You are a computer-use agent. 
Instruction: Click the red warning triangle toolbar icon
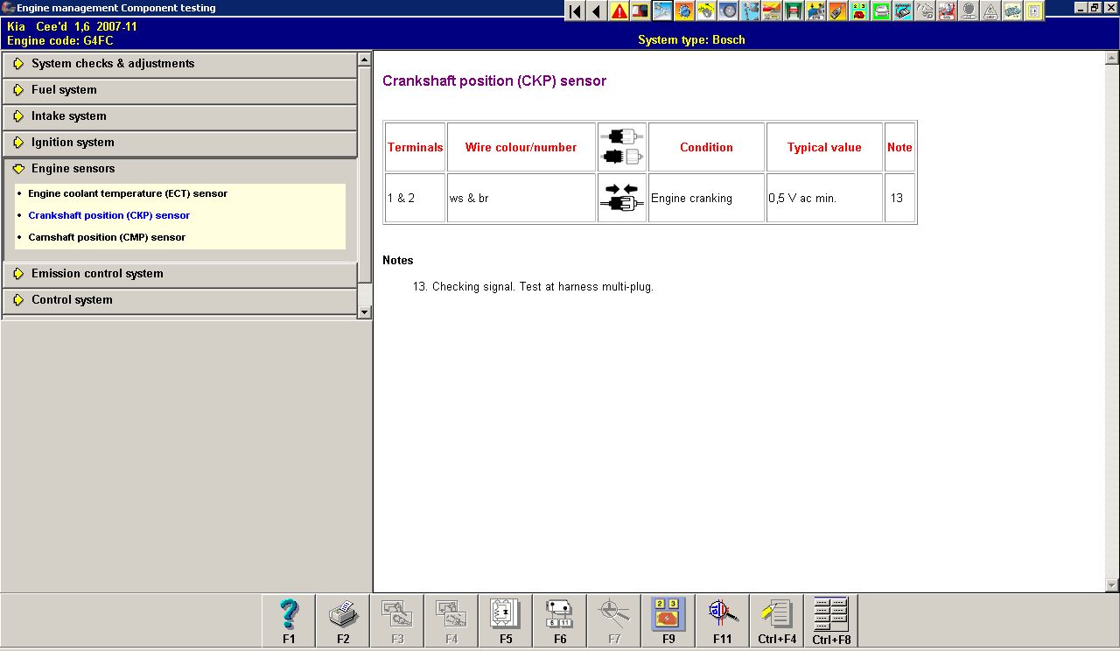619,11
